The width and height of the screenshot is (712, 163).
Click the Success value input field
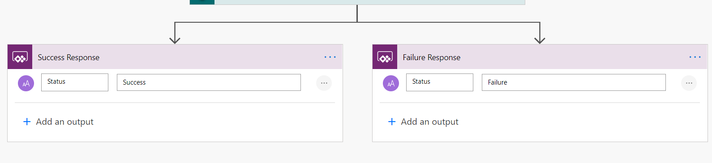point(209,82)
